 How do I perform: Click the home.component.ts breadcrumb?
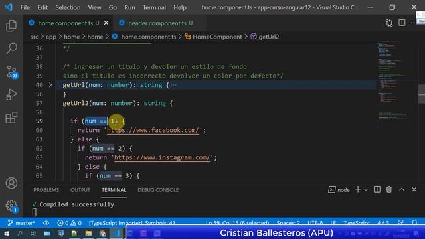coord(149,37)
